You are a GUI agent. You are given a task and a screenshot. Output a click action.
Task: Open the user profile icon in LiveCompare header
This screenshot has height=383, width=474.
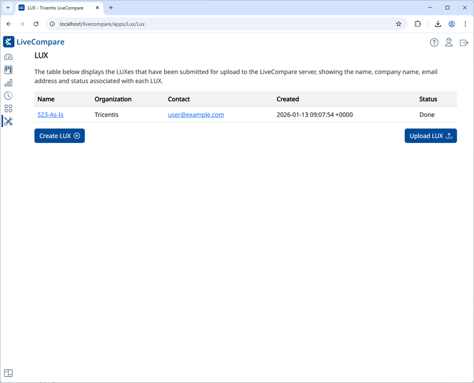[449, 42]
